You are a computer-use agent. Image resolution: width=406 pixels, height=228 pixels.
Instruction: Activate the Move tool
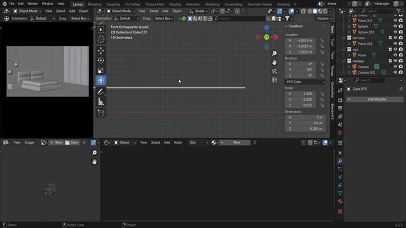pyautogui.click(x=101, y=51)
